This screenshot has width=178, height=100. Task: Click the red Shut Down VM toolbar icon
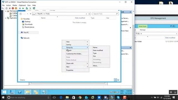pyautogui.click(x=13, y=8)
